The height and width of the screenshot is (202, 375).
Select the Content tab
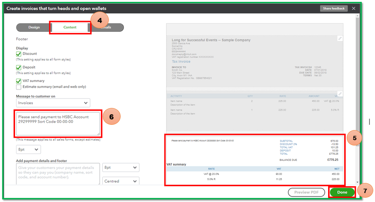click(70, 27)
